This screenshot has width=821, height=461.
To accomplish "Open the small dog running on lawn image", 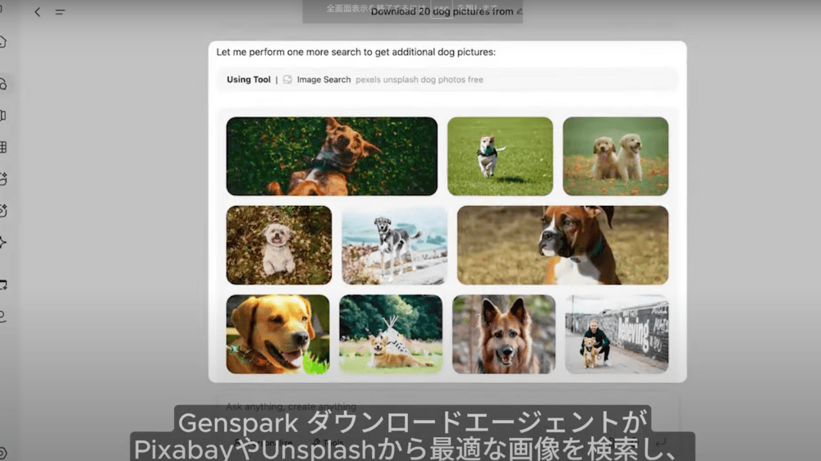I will click(x=500, y=157).
